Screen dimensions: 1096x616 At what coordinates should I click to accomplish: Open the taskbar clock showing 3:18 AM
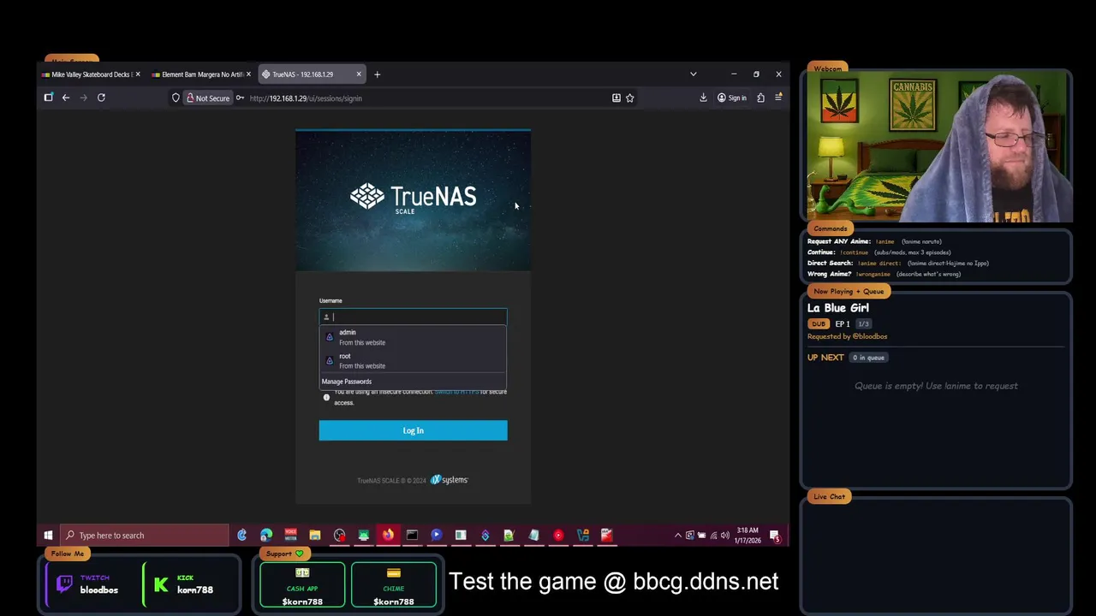748,536
